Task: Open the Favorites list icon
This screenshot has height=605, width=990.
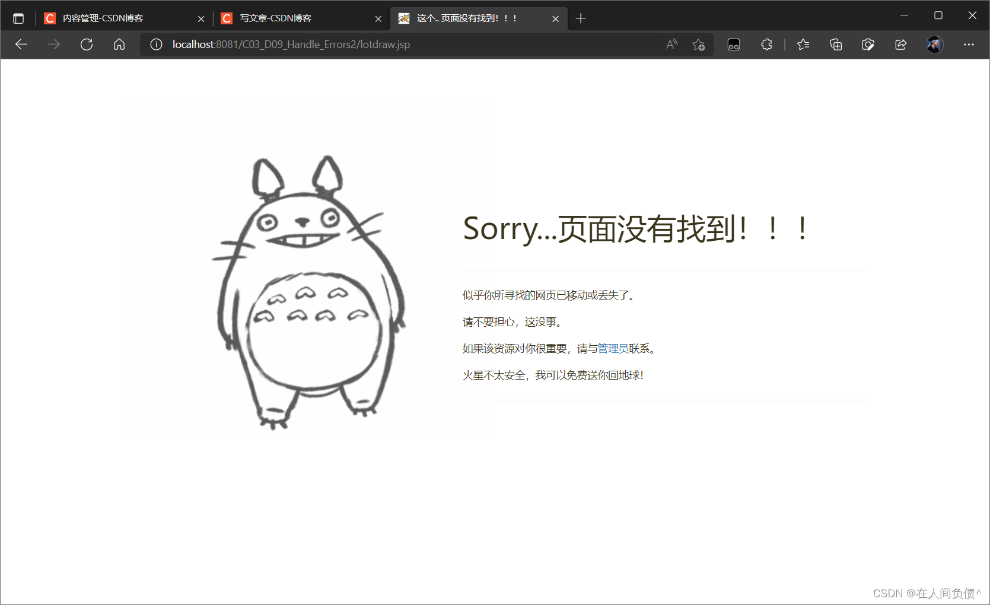Action: [x=803, y=44]
